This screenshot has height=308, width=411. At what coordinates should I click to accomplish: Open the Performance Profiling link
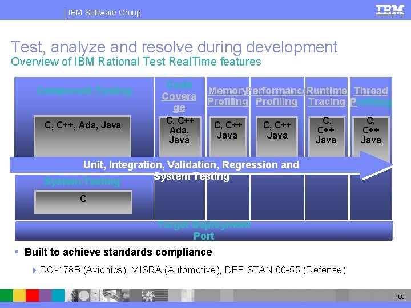(x=276, y=96)
